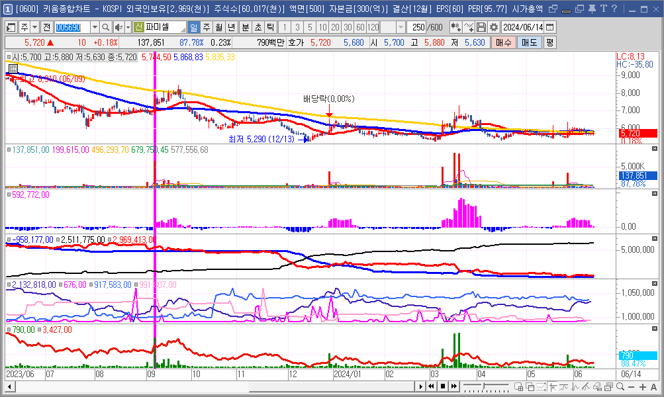Screen dimensions: 664x397
Task: Zoom out chart with the minus icon
Action: tap(631, 386)
